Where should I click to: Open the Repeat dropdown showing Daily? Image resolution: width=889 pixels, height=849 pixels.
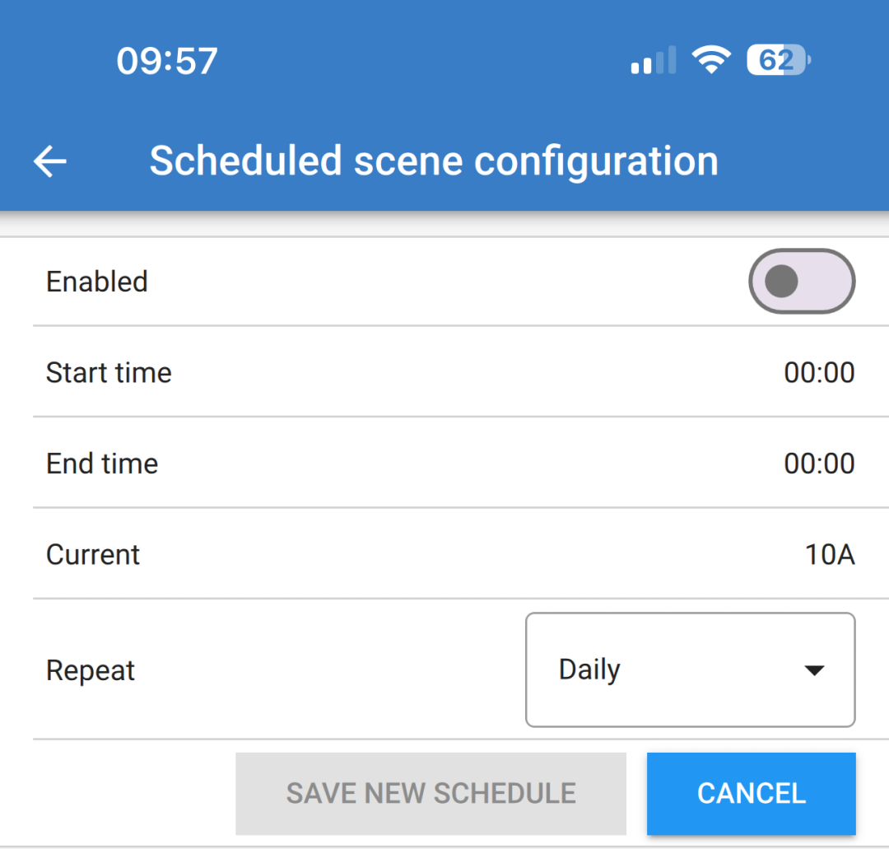click(x=690, y=669)
